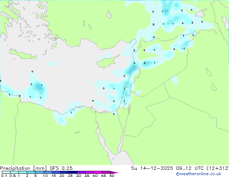This screenshot has height=177, width=229.
Task: Click the "40" legend scale label
Action: click(95, 176)
